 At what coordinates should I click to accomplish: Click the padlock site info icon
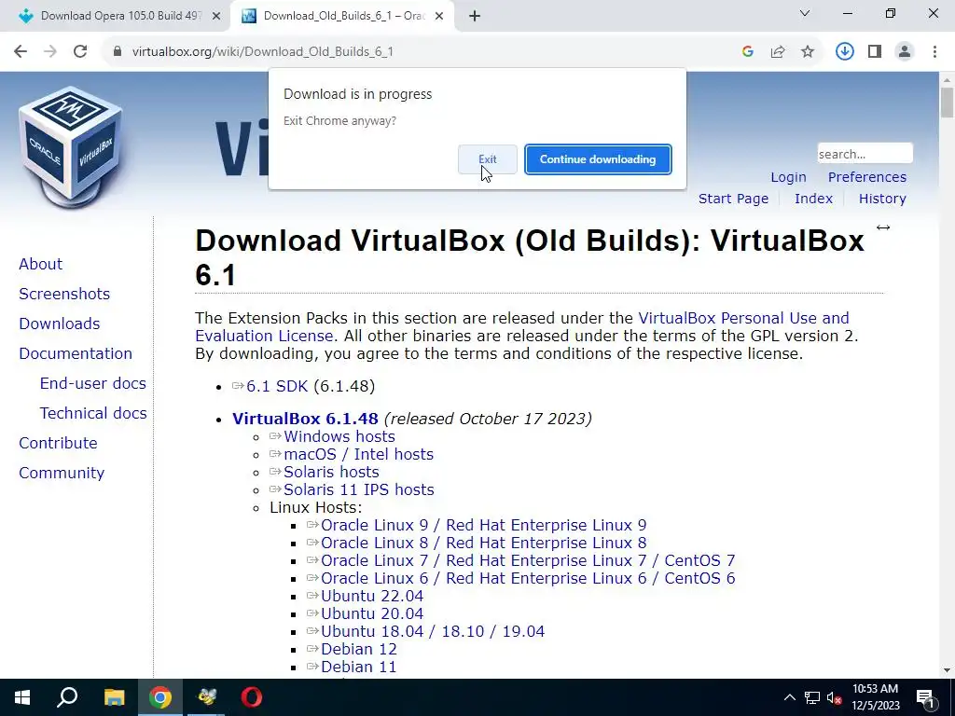pos(117,52)
